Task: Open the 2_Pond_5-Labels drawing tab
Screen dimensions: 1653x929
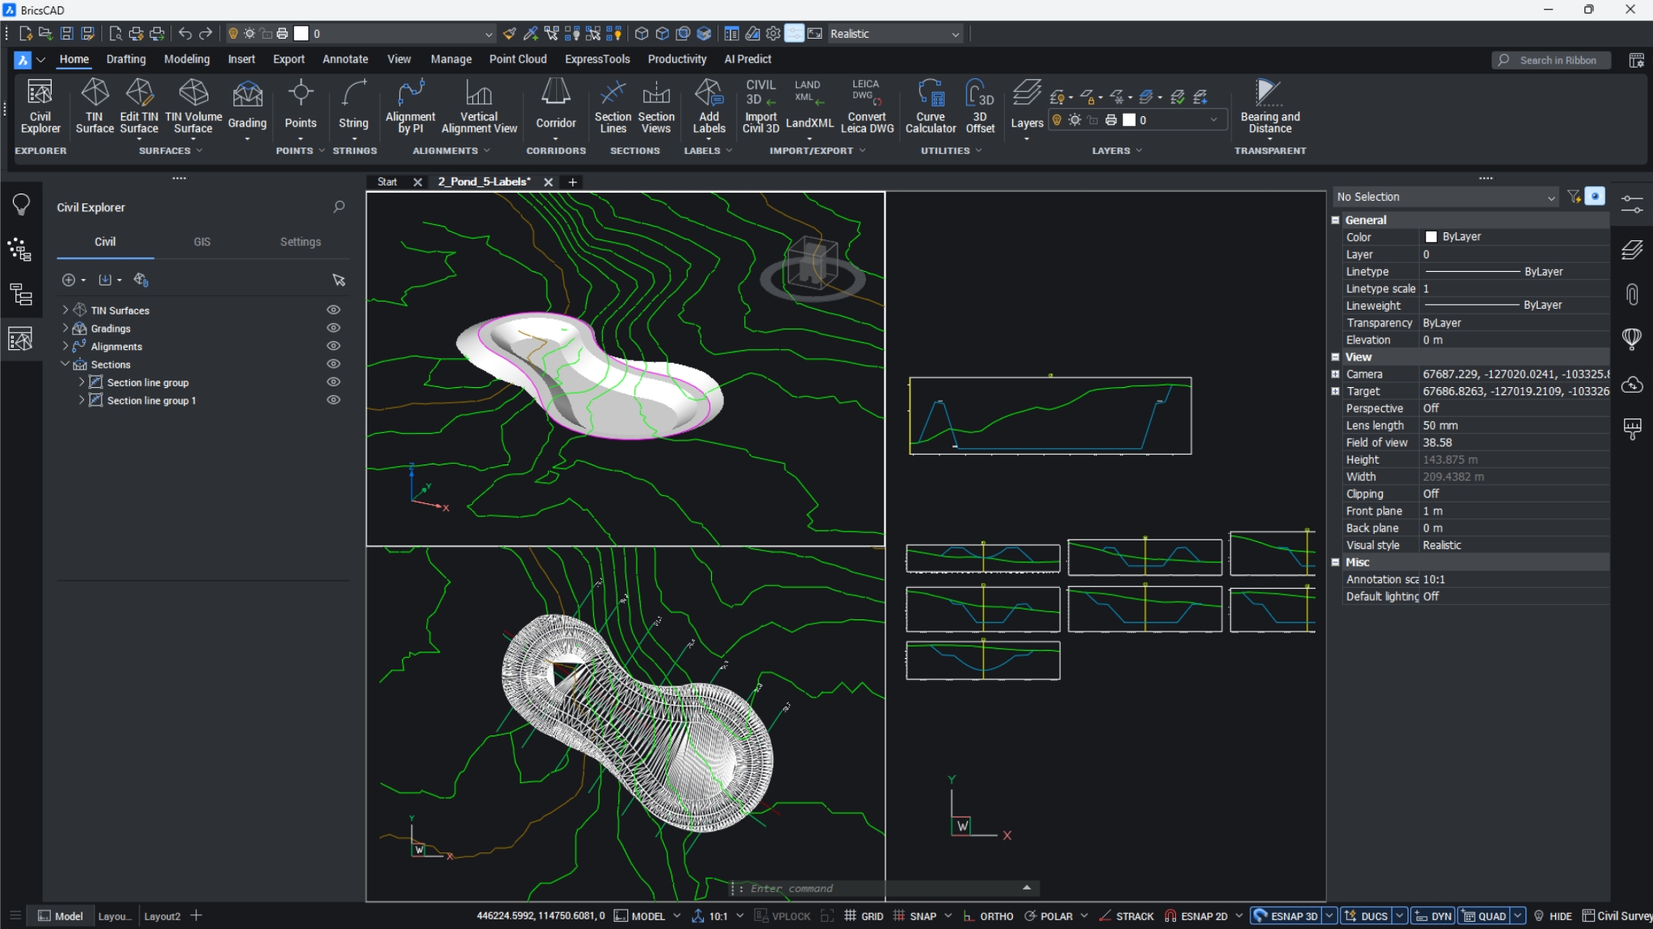Action: 483,181
